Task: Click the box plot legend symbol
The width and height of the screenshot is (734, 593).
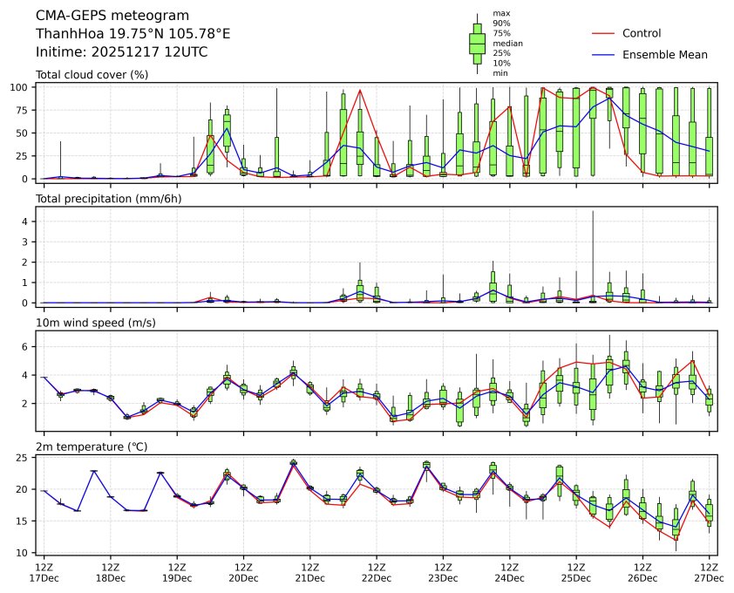Action: click(x=477, y=43)
